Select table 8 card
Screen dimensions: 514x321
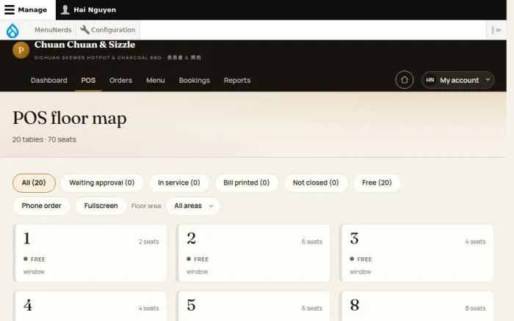[416, 306]
